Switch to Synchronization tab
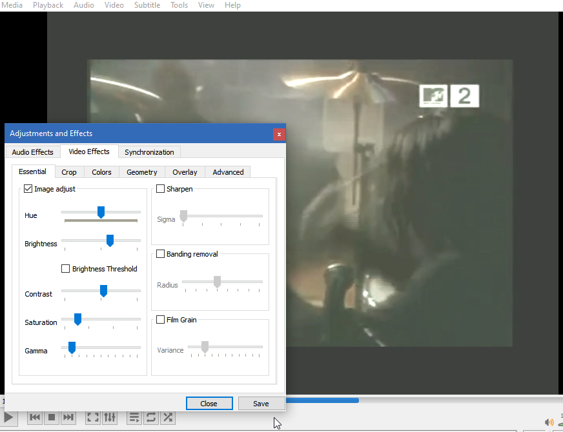Image resolution: width=563 pixels, height=432 pixels. pyautogui.click(x=149, y=152)
